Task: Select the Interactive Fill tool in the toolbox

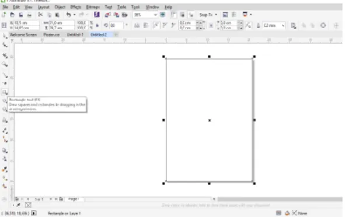Action: pos(5,178)
